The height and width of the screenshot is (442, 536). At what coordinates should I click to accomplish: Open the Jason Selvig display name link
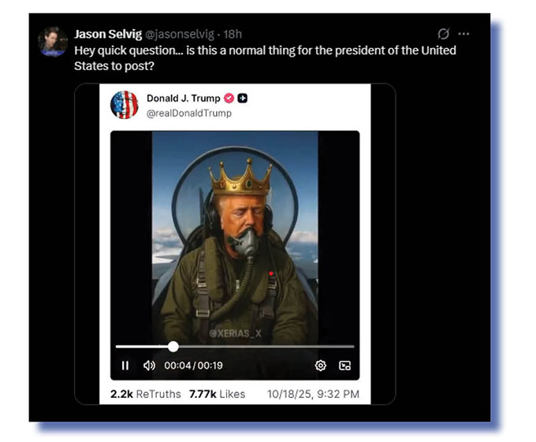coord(108,34)
